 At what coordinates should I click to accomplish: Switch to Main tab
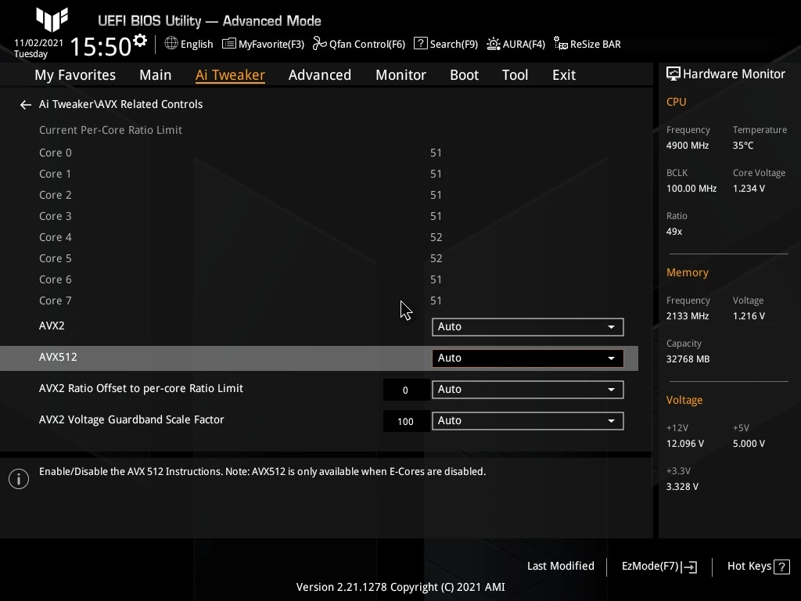[x=156, y=75]
